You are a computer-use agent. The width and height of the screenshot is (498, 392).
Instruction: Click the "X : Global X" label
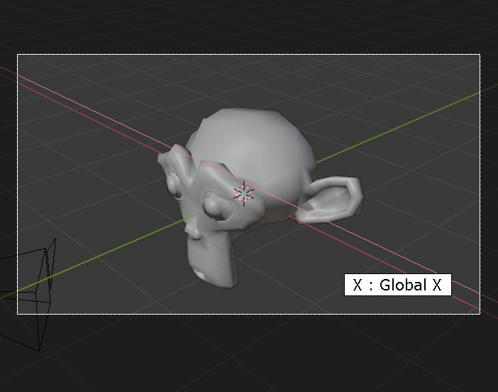pyautogui.click(x=398, y=285)
